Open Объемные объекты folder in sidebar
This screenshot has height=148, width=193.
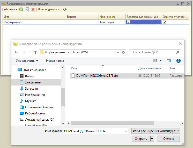coord(39,107)
